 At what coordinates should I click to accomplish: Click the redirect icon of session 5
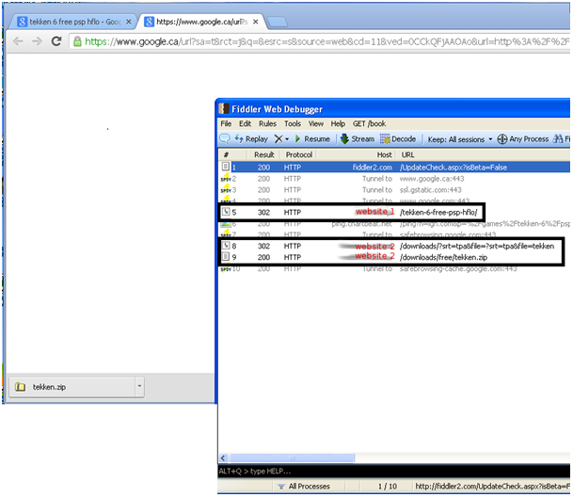(226, 212)
